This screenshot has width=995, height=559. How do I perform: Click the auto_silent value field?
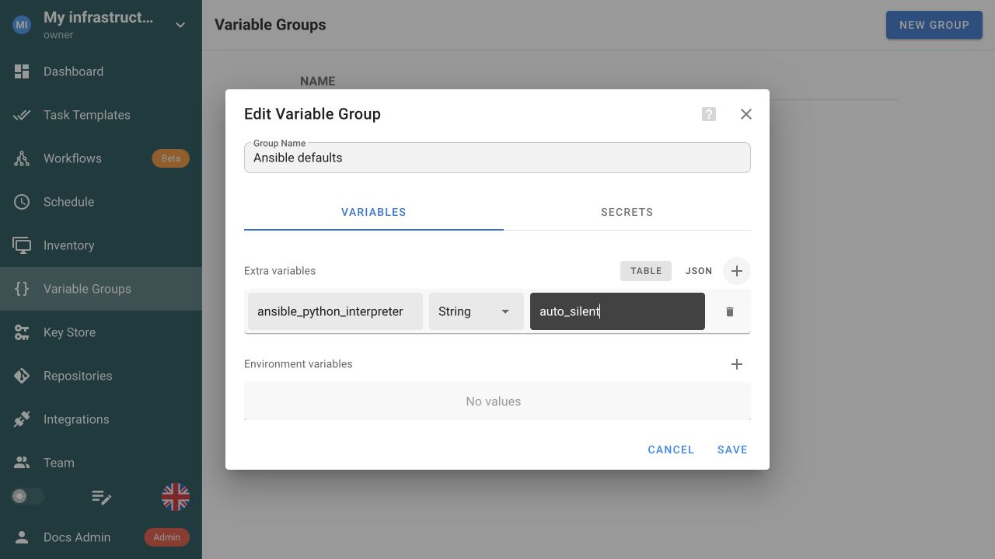(x=617, y=311)
